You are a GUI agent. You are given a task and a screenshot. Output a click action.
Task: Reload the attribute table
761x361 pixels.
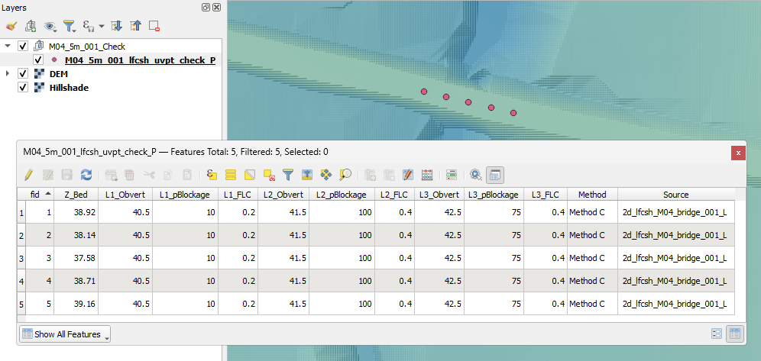(x=86, y=175)
